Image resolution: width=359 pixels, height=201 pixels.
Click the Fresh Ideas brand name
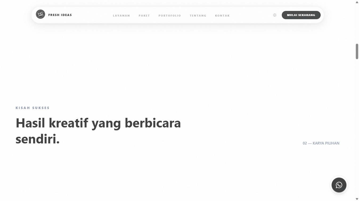point(60,15)
